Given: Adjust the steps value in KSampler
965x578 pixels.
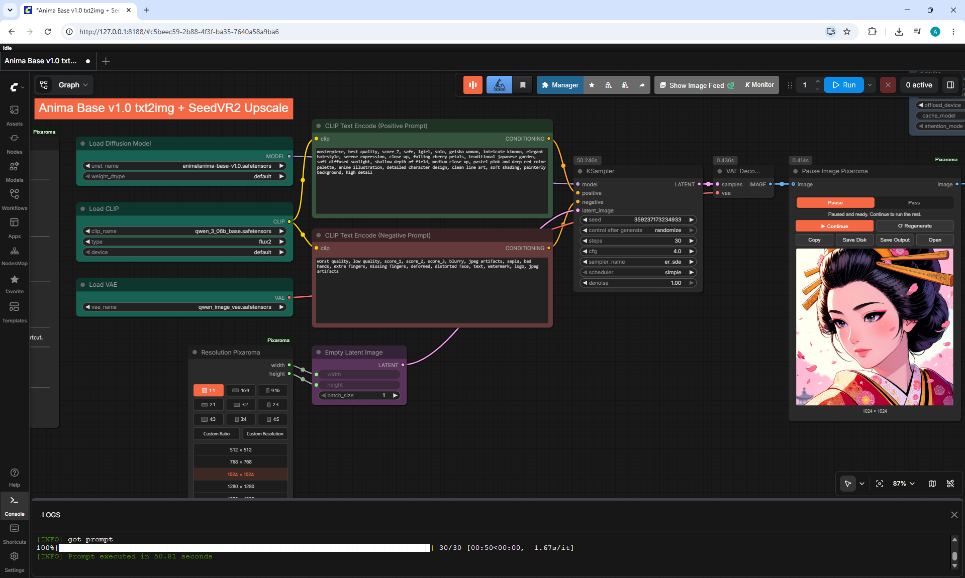Looking at the screenshot, I should (x=638, y=241).
